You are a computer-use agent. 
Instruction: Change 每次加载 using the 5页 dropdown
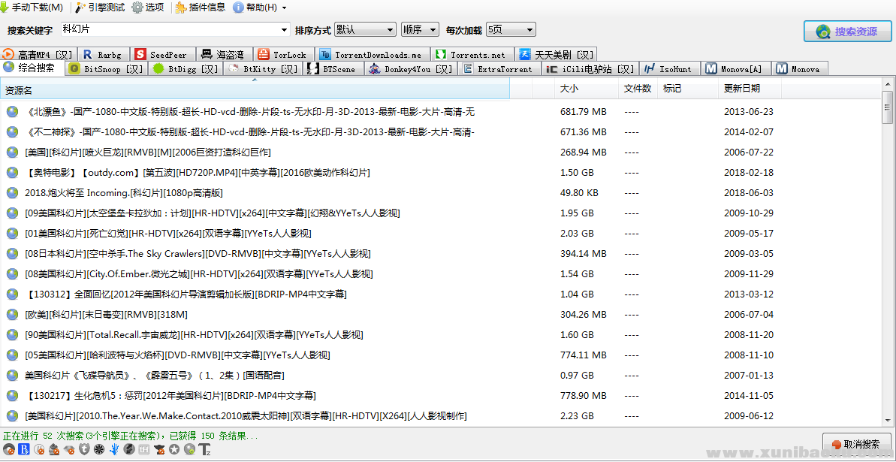(509, 29)
